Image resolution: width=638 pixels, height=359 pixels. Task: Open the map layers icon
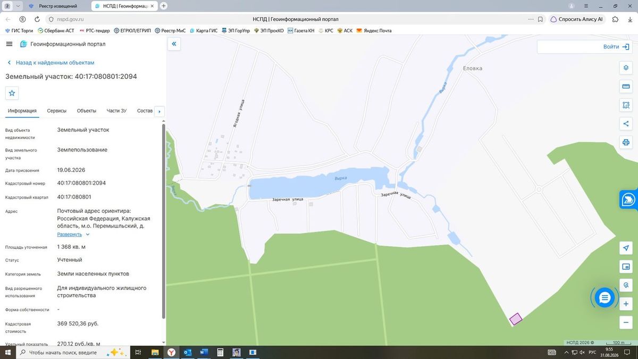point(626,68)
